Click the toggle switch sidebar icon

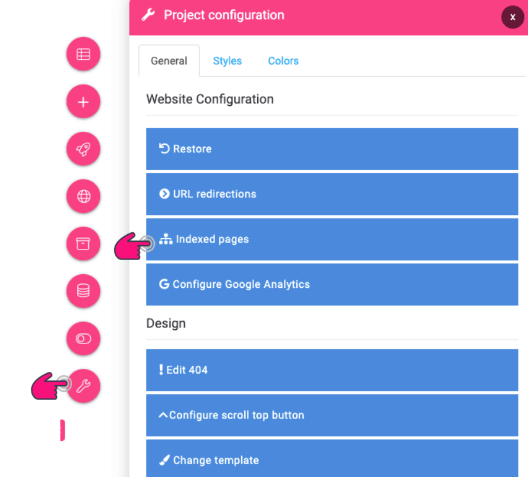click(x=83, y=338)
